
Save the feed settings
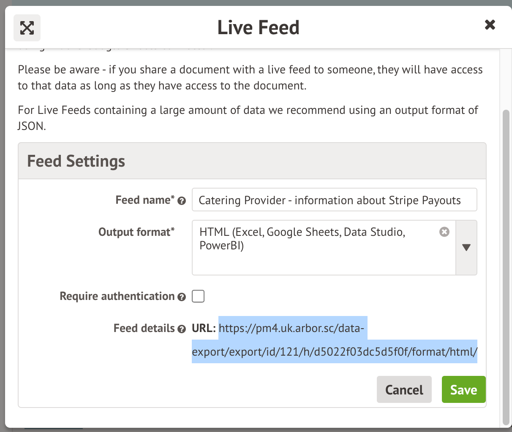463,389
